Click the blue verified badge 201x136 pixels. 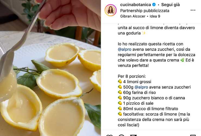tap(154, 5)
